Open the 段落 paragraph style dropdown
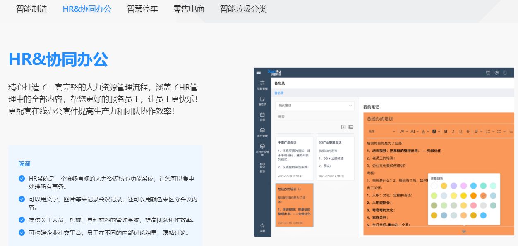Screen dimensions: 518x246 (381, 132)
